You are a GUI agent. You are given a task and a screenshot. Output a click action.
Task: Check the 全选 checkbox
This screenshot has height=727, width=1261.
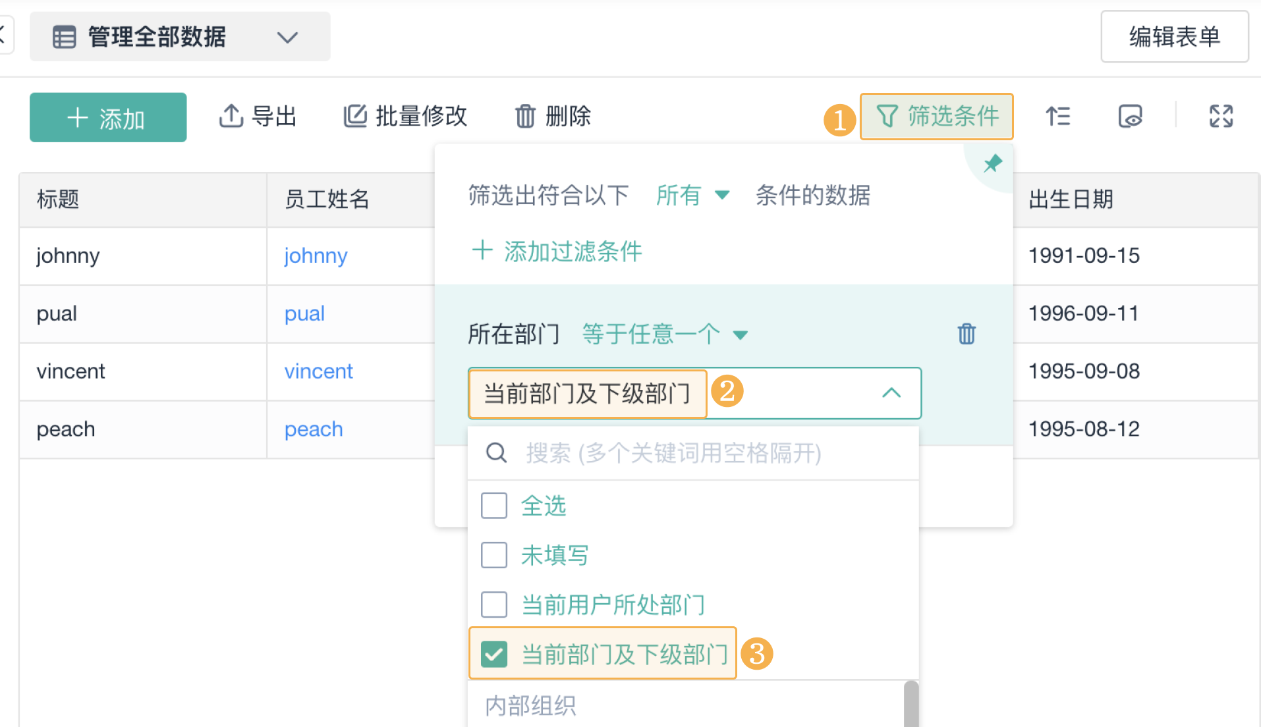click(x=494, y=506)
